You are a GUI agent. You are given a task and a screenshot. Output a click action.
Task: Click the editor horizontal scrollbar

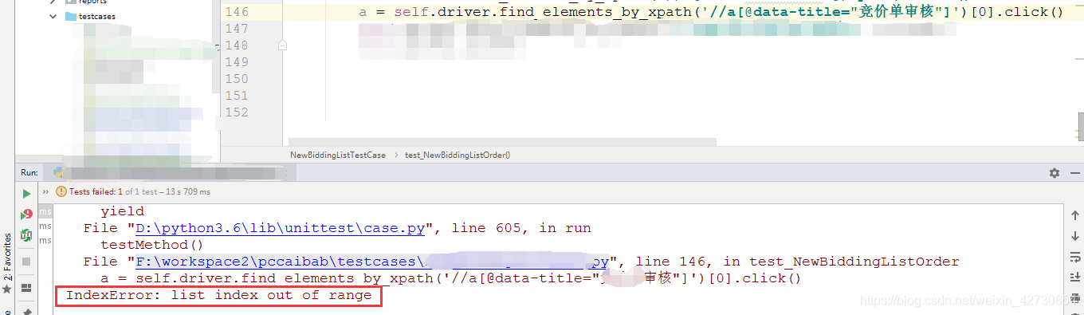[x=502, y=142]
